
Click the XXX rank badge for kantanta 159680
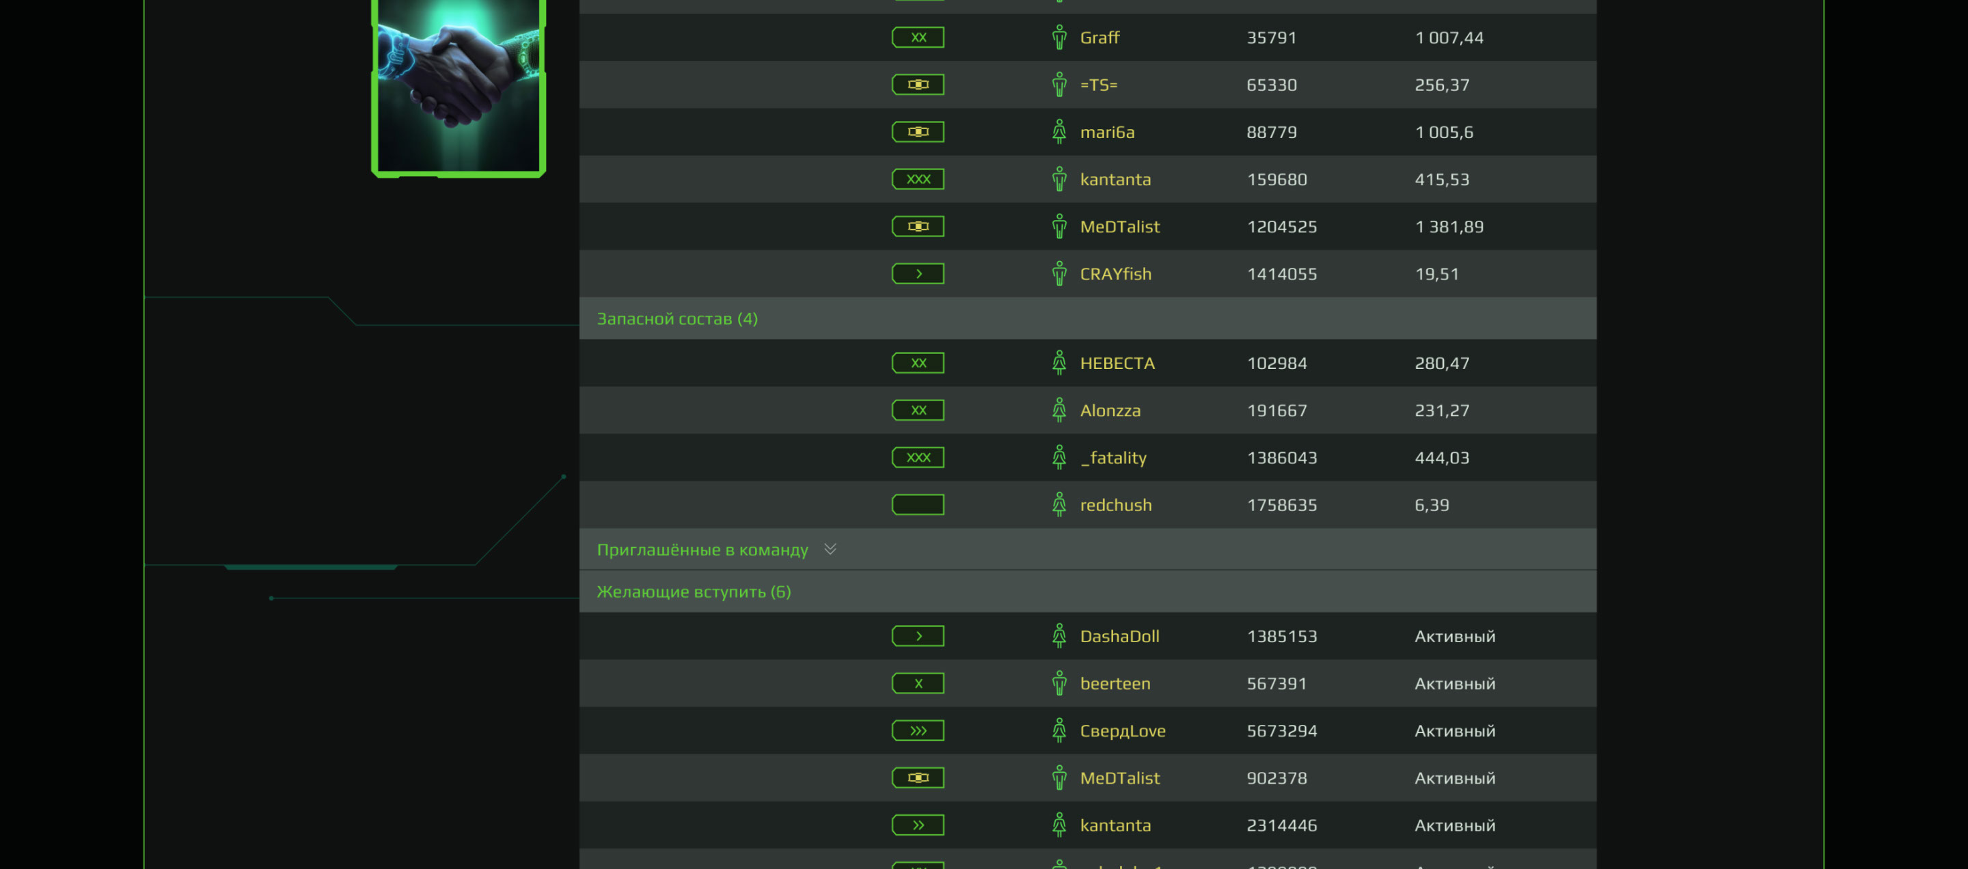(918, 180)
